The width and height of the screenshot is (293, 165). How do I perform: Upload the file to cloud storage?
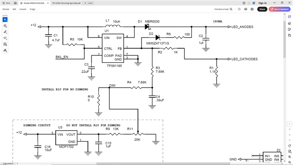(x=245, y=9)
